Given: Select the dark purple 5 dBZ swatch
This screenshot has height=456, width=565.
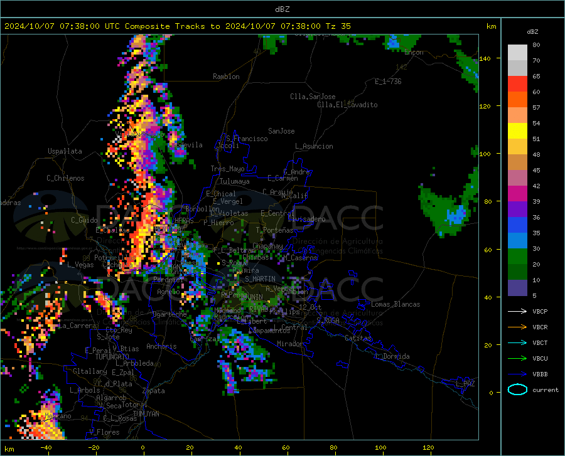Looking at the screenshot, I should tap(517, 288).
